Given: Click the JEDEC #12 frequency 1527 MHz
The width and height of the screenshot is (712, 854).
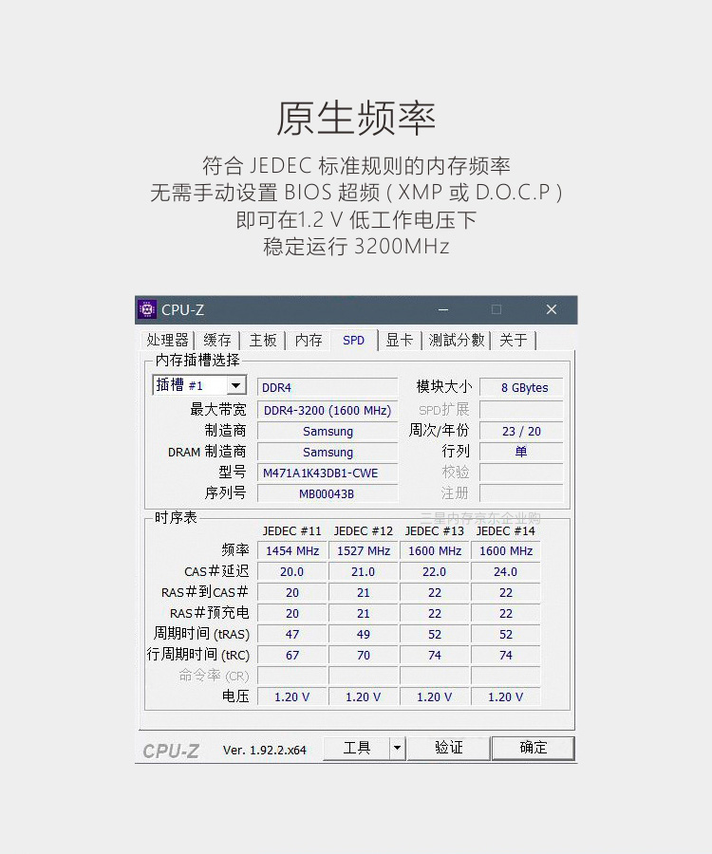Looking at the screenshot, I should point(364,551).
